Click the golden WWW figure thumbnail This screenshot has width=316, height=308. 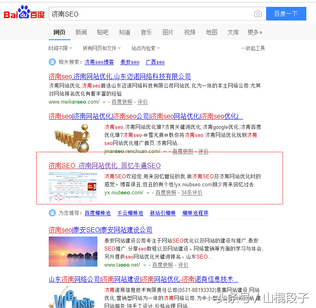73,138
